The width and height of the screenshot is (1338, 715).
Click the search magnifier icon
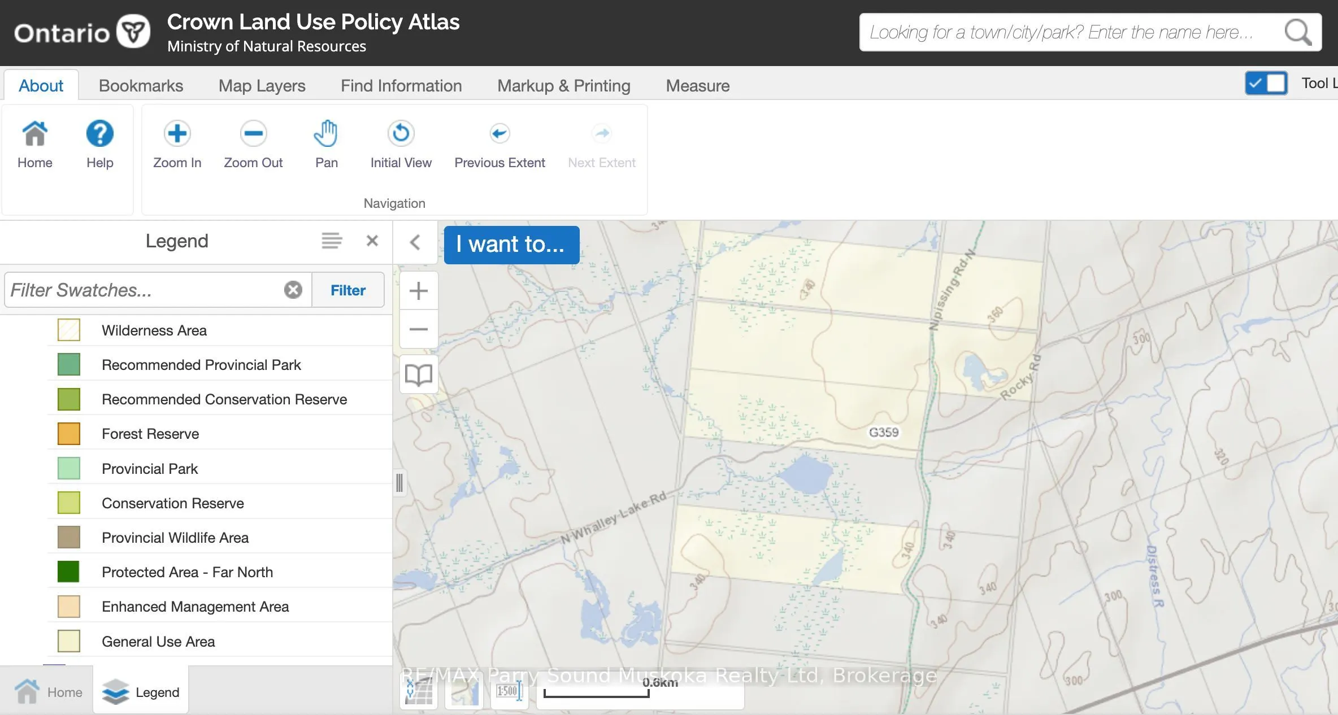click(x=1298, y=32)
